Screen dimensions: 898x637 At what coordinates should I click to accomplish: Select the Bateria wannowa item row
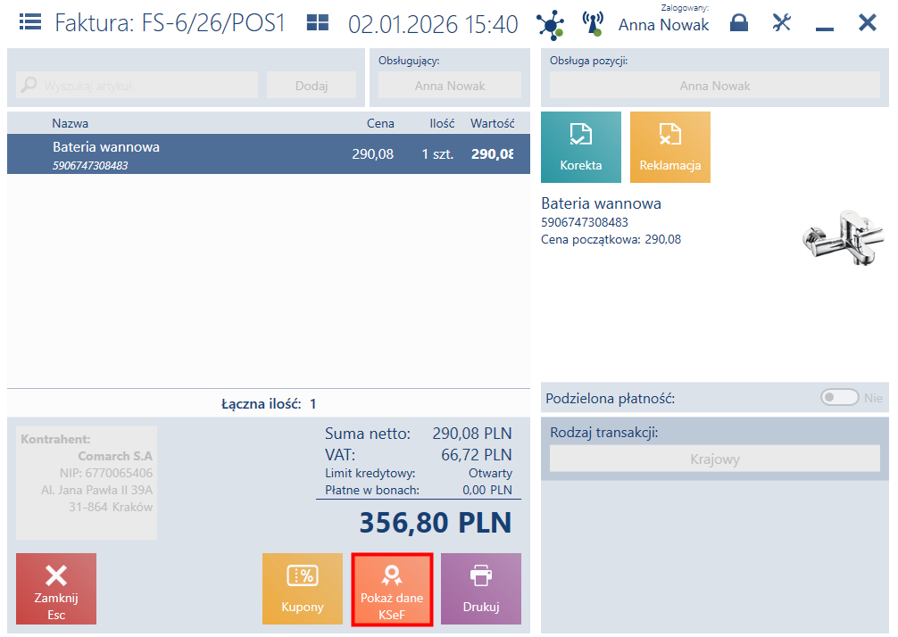(x=269, y=154)
